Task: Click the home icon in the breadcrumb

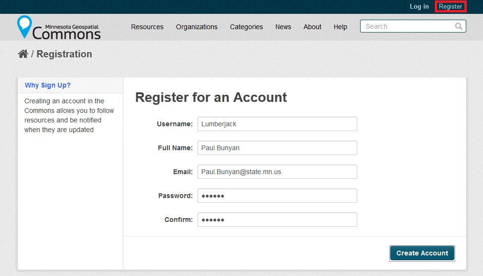Action: click(23, 54)
